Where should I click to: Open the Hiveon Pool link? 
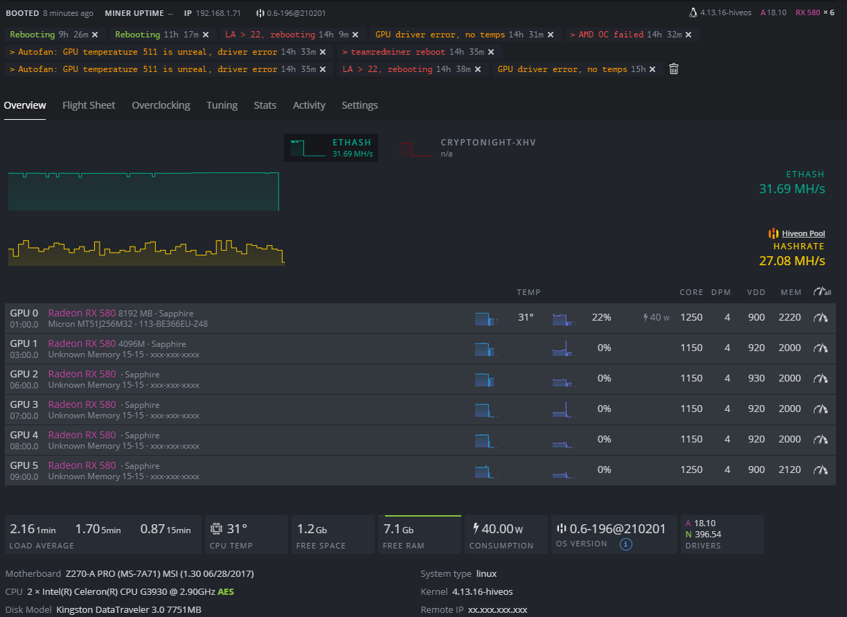click(803, 233)
